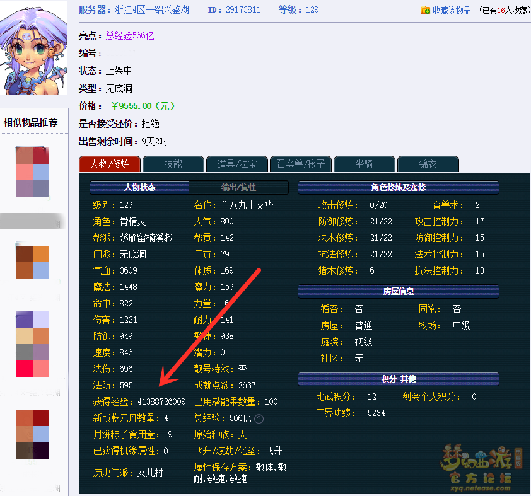Switch to the 技能 tab
This screenshot has width=531, height=496.
point(173,164)
